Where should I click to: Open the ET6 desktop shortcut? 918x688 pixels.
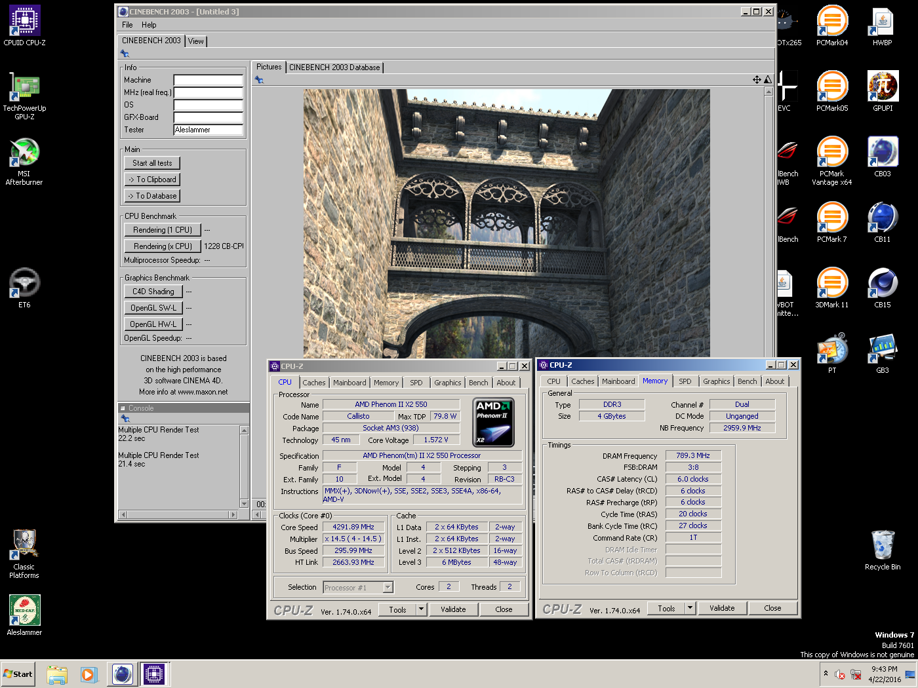[24, 288]
